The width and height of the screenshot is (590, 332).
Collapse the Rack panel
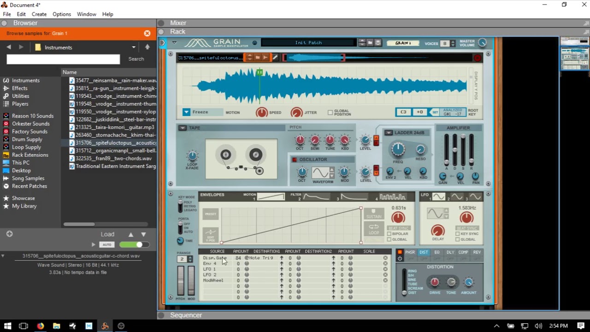pyautogui.click(x=161, y=32)
